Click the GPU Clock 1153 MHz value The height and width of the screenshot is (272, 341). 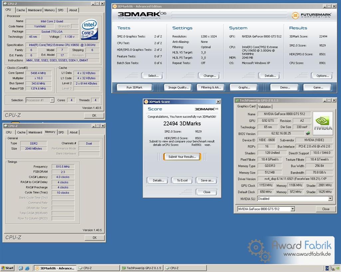point(265,185)
